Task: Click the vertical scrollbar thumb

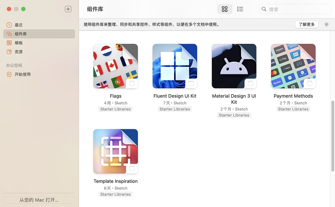Action: [x=333, y=136]
